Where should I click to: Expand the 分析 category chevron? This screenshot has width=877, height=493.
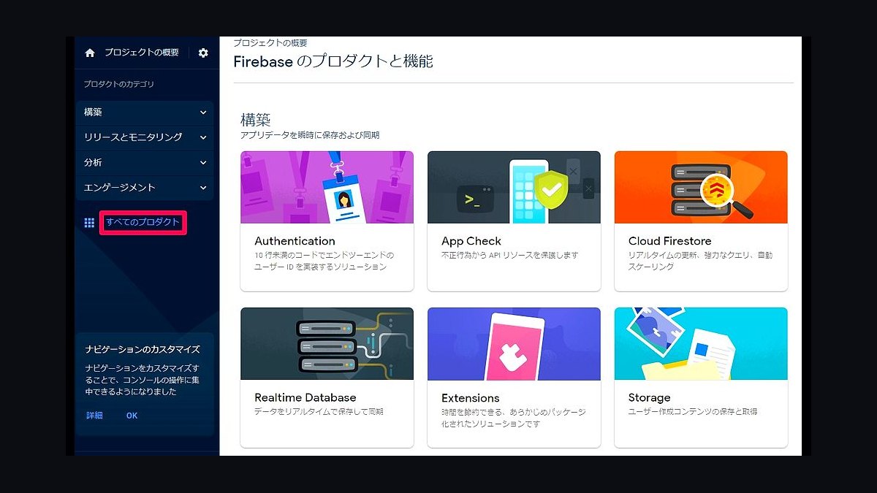203,162
